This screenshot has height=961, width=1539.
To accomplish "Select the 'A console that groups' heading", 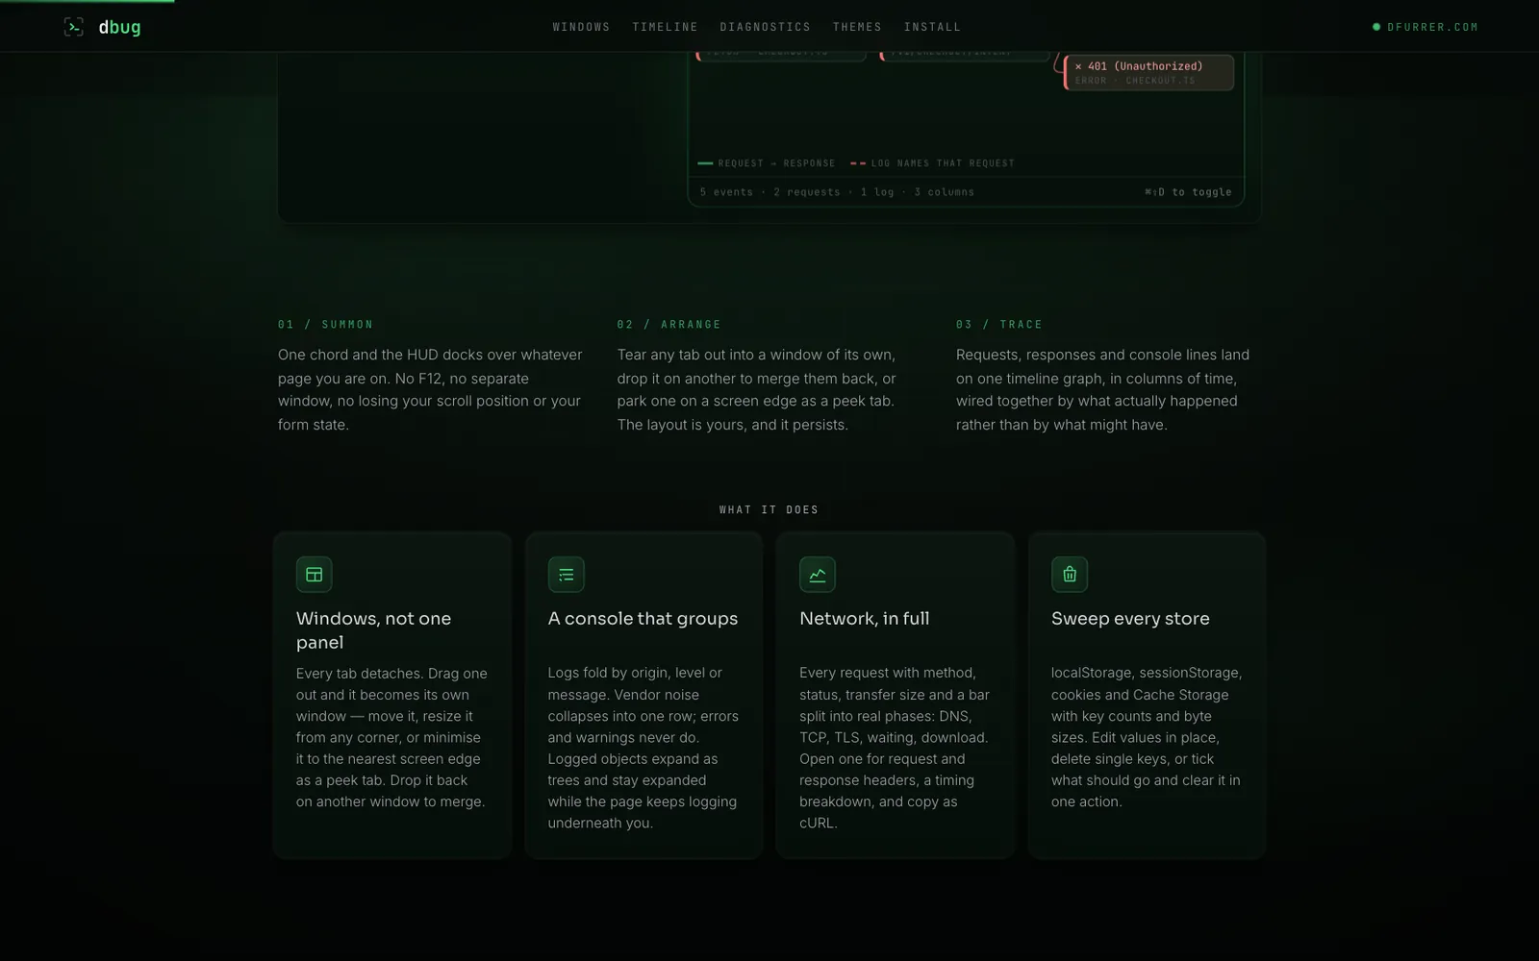I will point(643,619).
